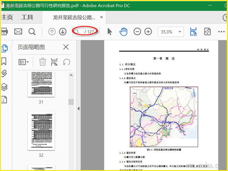Click the thumbnail panel scrollbar handle

(71, 102)
